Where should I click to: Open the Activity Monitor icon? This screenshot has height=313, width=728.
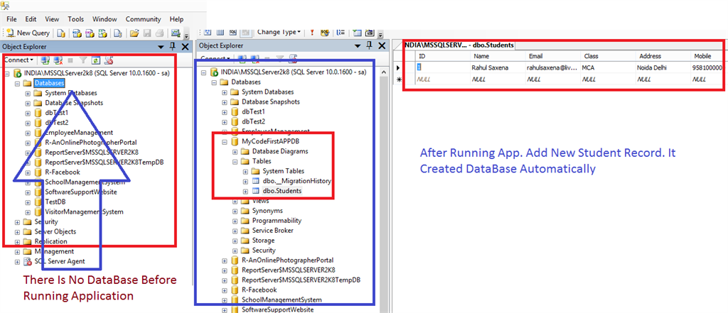pyautogui.click(x=175, y=33)
